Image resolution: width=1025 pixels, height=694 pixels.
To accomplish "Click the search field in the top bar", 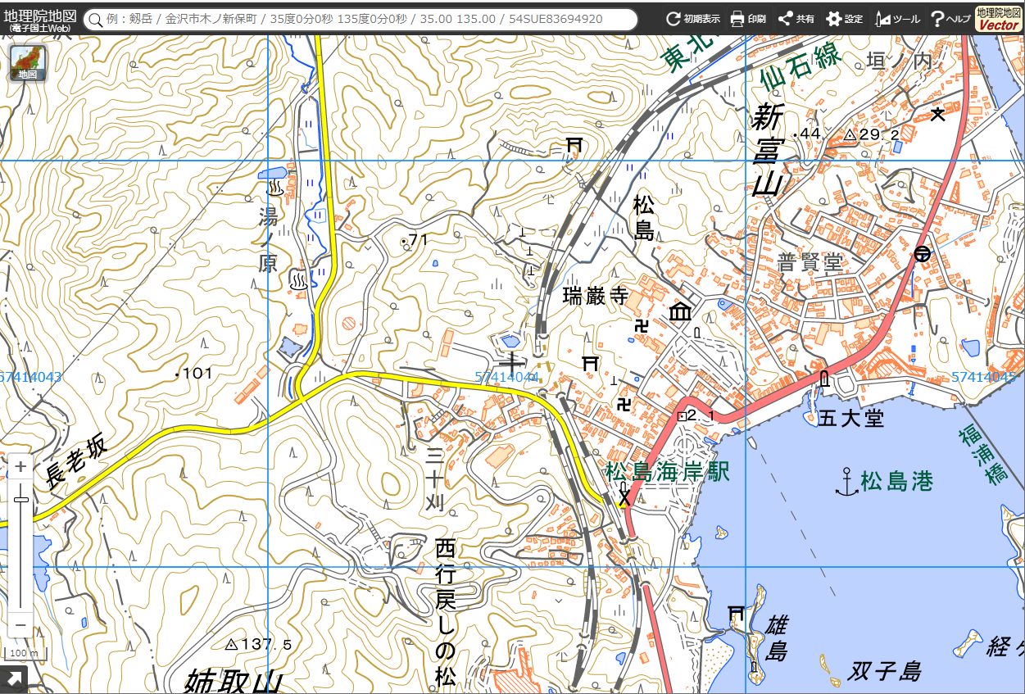I will (x=361, y=19).
